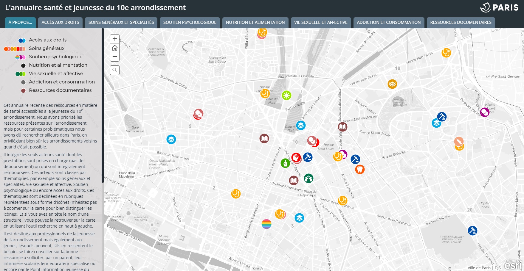Click the brown book marker on Boulevard de la Villette
This screenshot has width=524, height=271.
[342, 127]
